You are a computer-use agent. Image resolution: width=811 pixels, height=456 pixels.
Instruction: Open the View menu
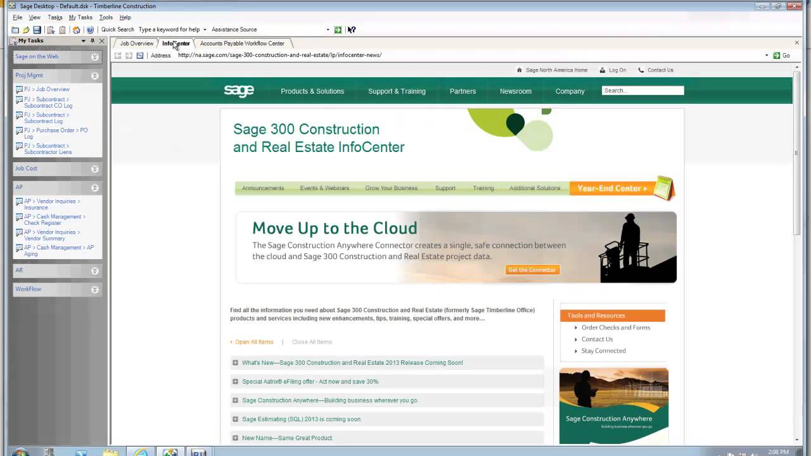pyautogui.click(x=35, y=17)
